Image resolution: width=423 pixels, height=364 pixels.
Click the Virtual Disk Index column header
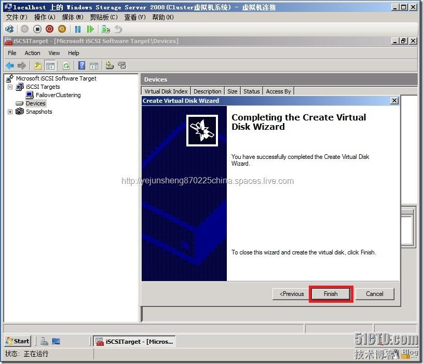(166, 91)
